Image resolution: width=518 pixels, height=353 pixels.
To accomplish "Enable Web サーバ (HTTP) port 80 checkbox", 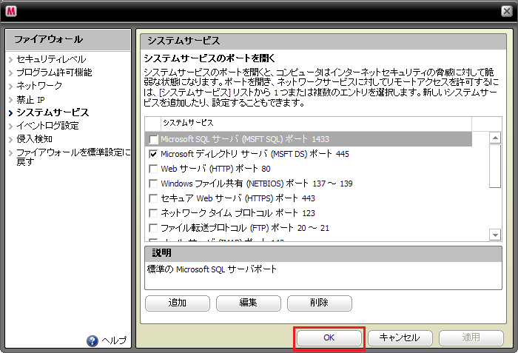I will point(153,169).
